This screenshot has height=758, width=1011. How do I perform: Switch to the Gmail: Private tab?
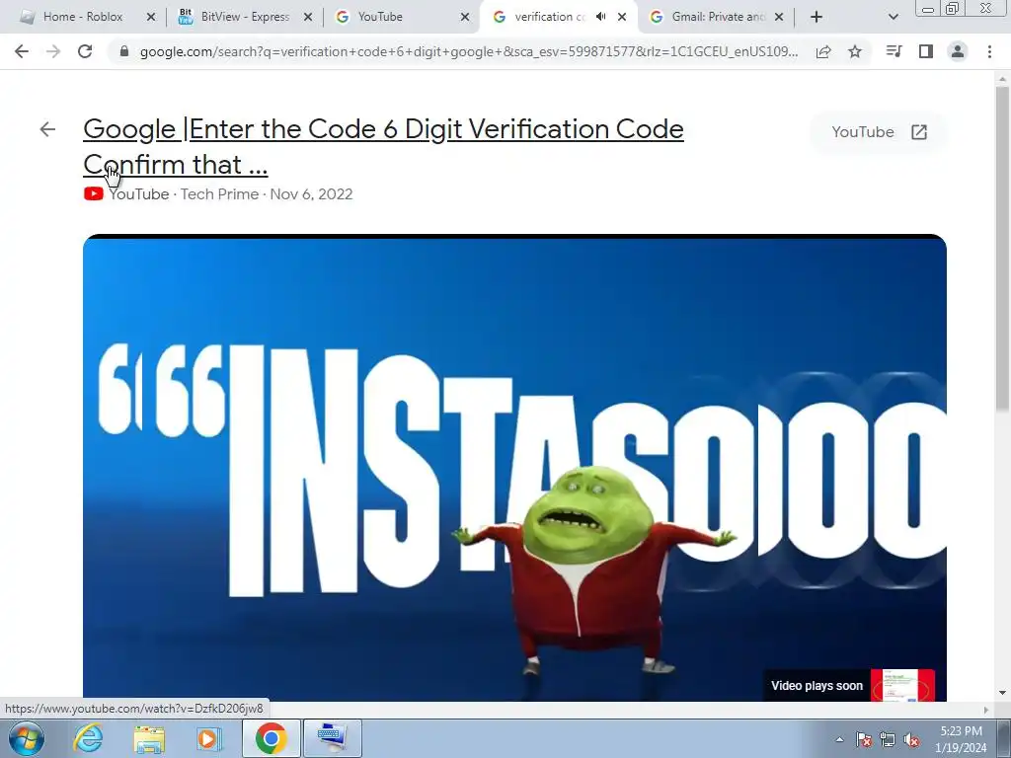pos(716,17)
